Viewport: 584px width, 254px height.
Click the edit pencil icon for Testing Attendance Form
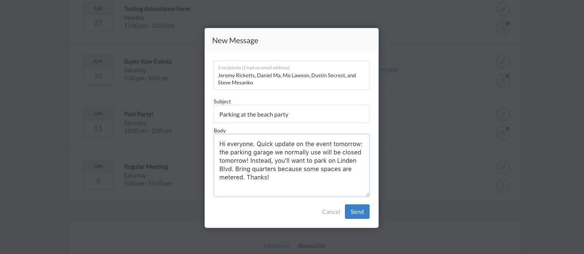click(x=503, y=9)
